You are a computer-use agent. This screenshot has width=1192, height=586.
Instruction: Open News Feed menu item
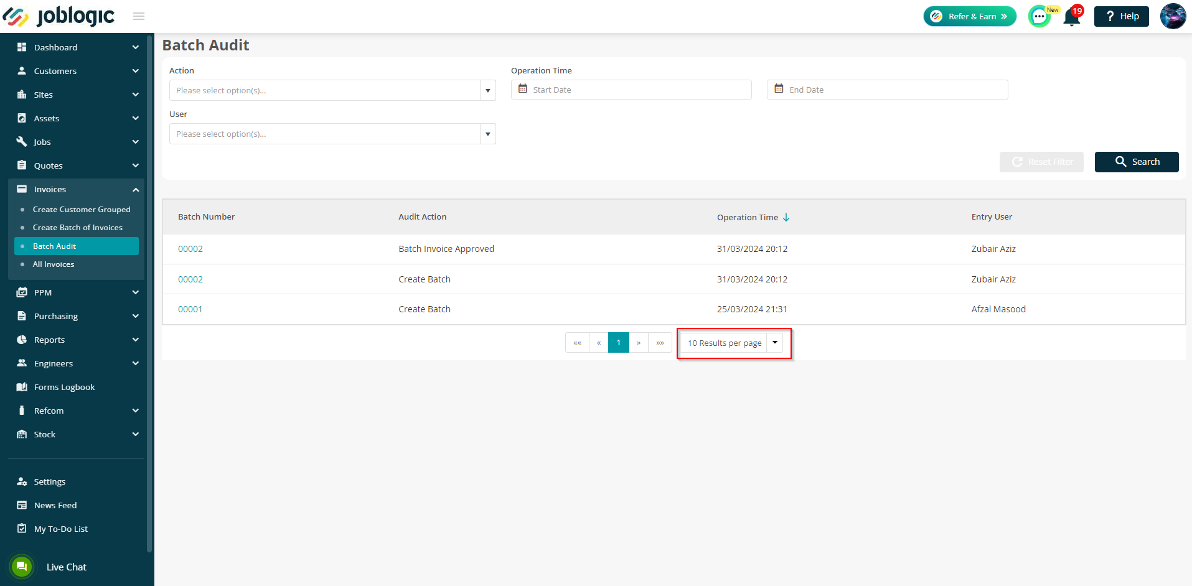click(55, 505)
